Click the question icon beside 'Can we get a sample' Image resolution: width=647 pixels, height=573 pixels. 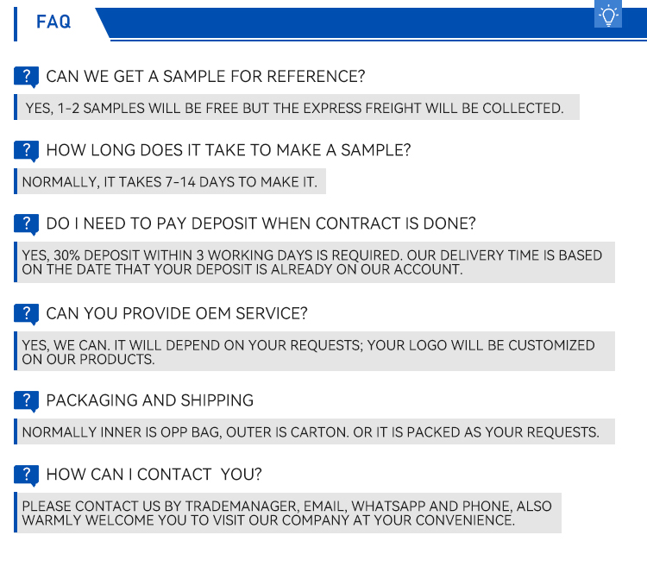point(27,77)
